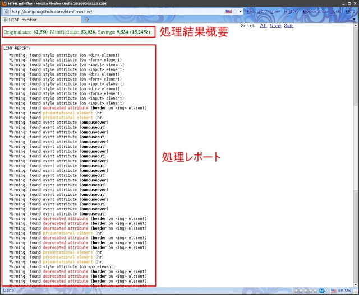This screenshot has height=295, width=359.
Task: Click the site identity icon beside the URL
Action: click(x=7, y=11)
